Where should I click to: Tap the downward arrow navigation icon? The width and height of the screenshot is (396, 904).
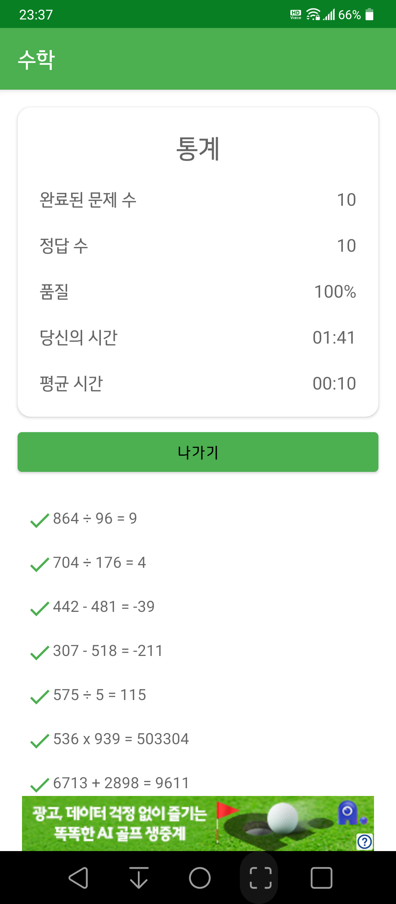point(139,878)
